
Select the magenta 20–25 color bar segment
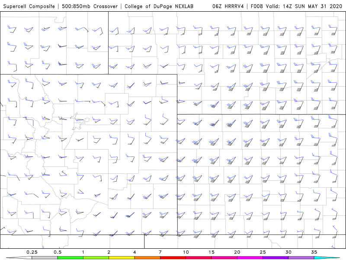click(x=250, y=258)
